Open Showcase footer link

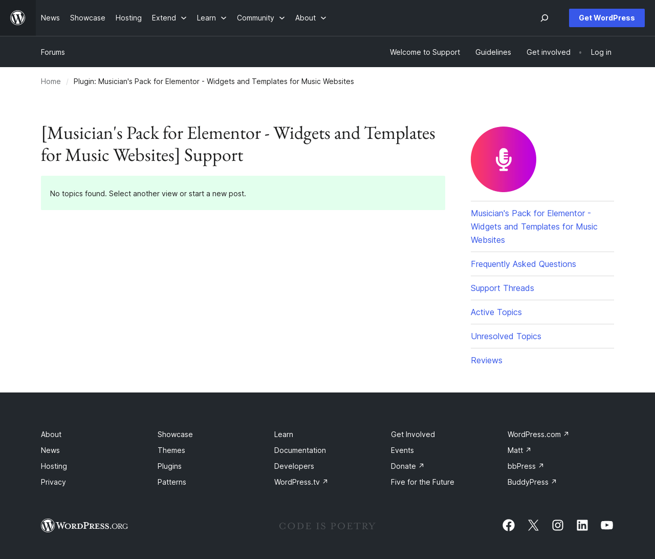click(175, 434)
